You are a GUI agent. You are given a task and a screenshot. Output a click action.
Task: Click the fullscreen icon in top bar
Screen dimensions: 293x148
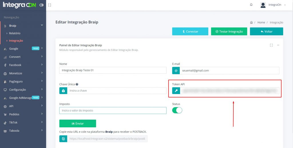pyautogui.click(x=50, y=5)
